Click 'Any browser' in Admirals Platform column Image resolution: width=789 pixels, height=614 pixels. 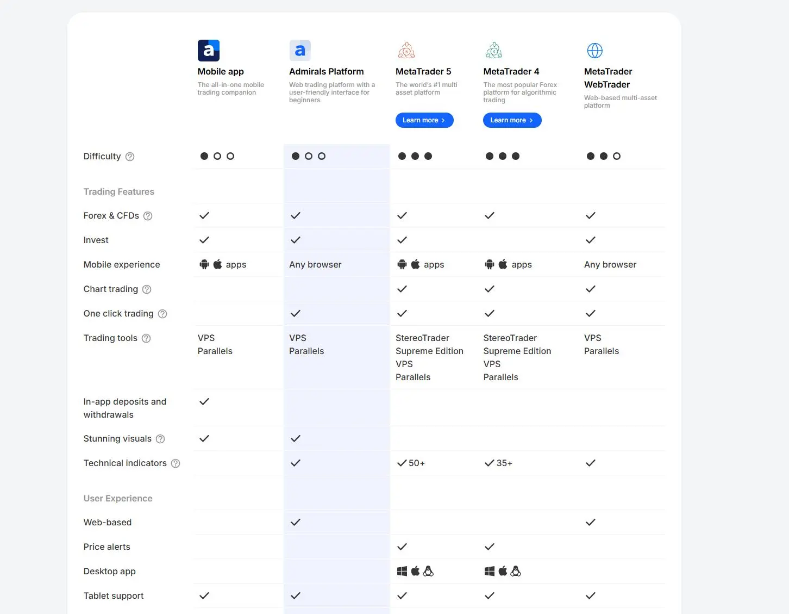click(x=315, y=264)
